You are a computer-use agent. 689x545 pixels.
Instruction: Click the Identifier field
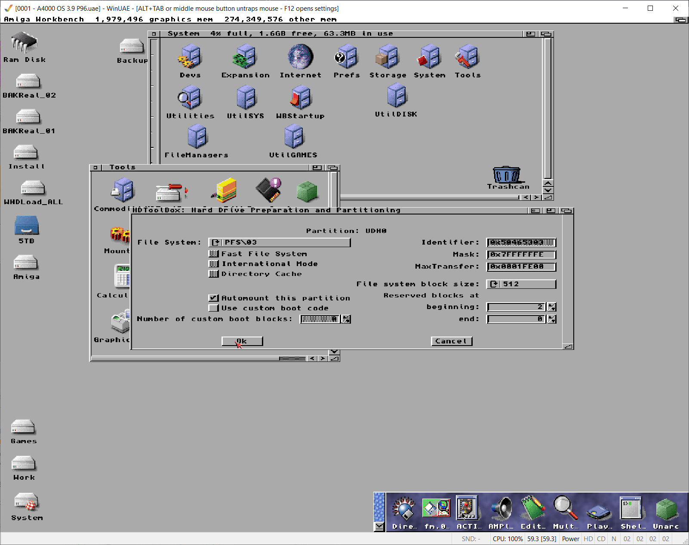[x=521, y=242]
